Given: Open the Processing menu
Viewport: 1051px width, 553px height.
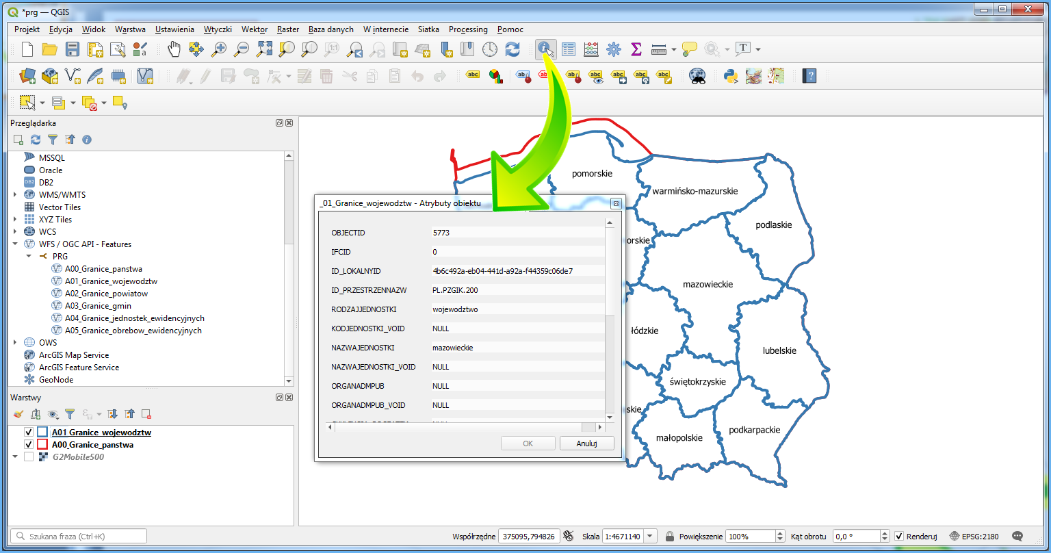Looking at the screenshot, I should [x=468, y=29].
